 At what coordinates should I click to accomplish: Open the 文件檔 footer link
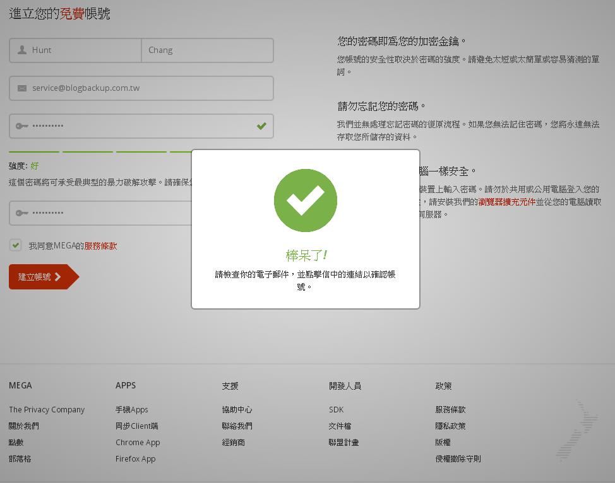click(340, 426)
